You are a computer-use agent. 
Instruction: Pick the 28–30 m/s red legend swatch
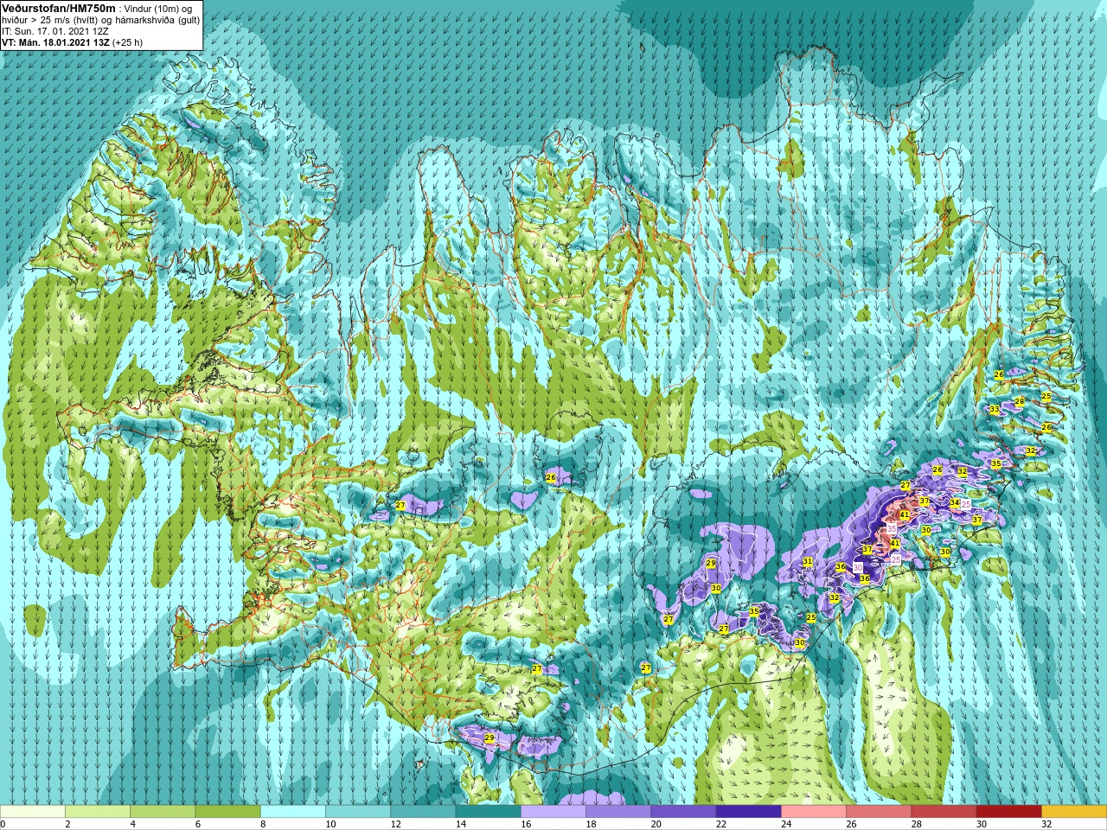944,812
